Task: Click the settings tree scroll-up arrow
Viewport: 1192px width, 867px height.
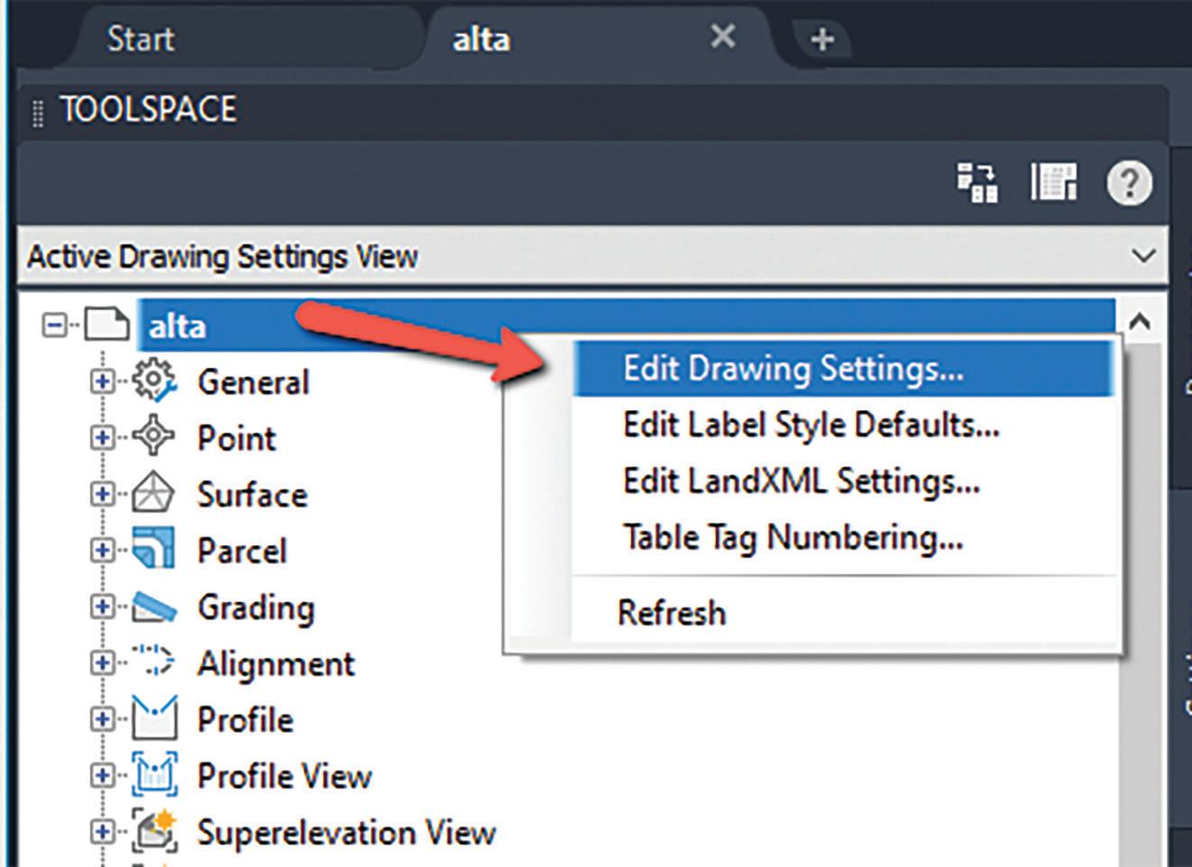Action: (x=1140, y=321)
